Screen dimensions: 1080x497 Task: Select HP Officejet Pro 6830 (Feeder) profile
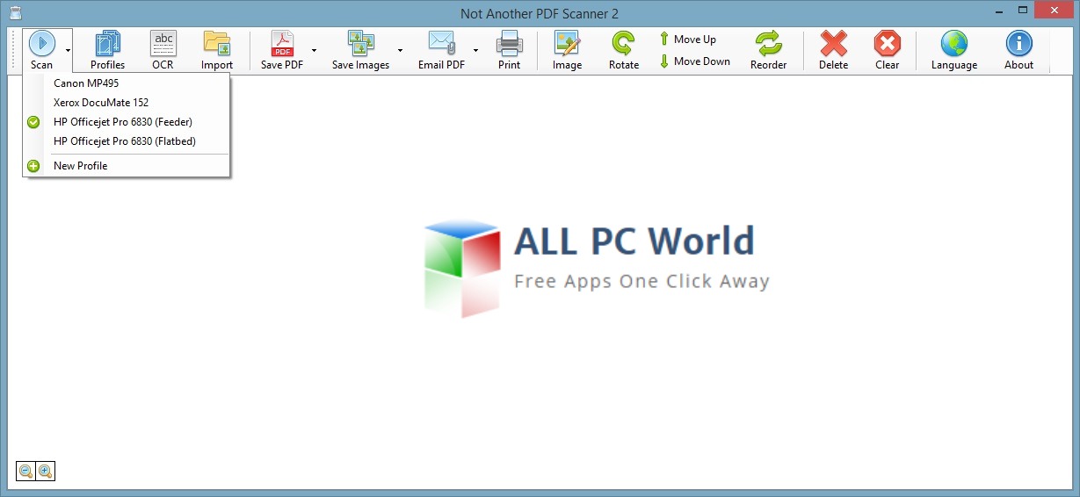click(127, 122)
